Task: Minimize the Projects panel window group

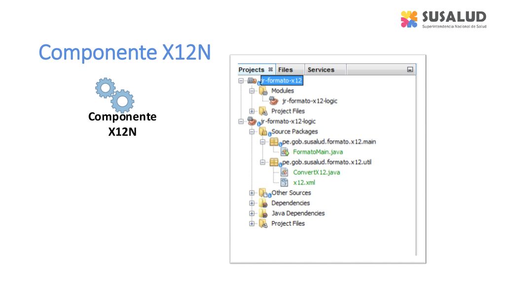Action: pos(410,69)
